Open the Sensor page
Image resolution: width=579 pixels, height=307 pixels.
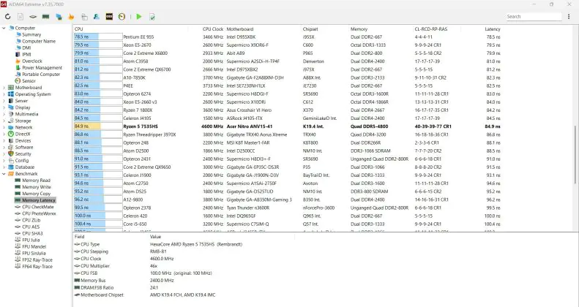(x=29, y=81)
